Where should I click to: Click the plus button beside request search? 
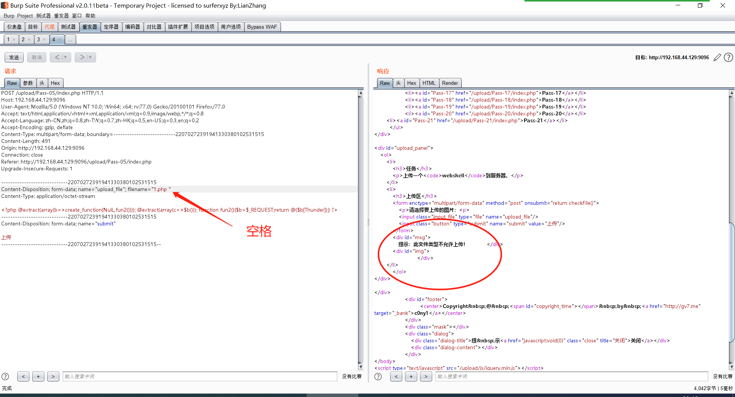pyautogui.click(x=38, y=376)
